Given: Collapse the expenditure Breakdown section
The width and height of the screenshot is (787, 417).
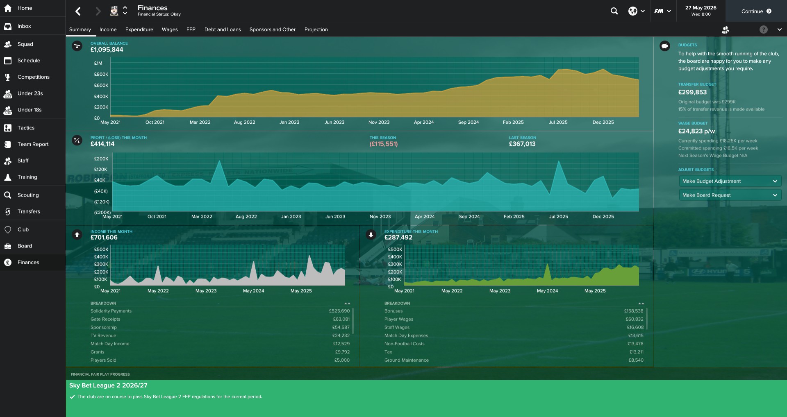Looking at the screenshot, I should (641, 304).
